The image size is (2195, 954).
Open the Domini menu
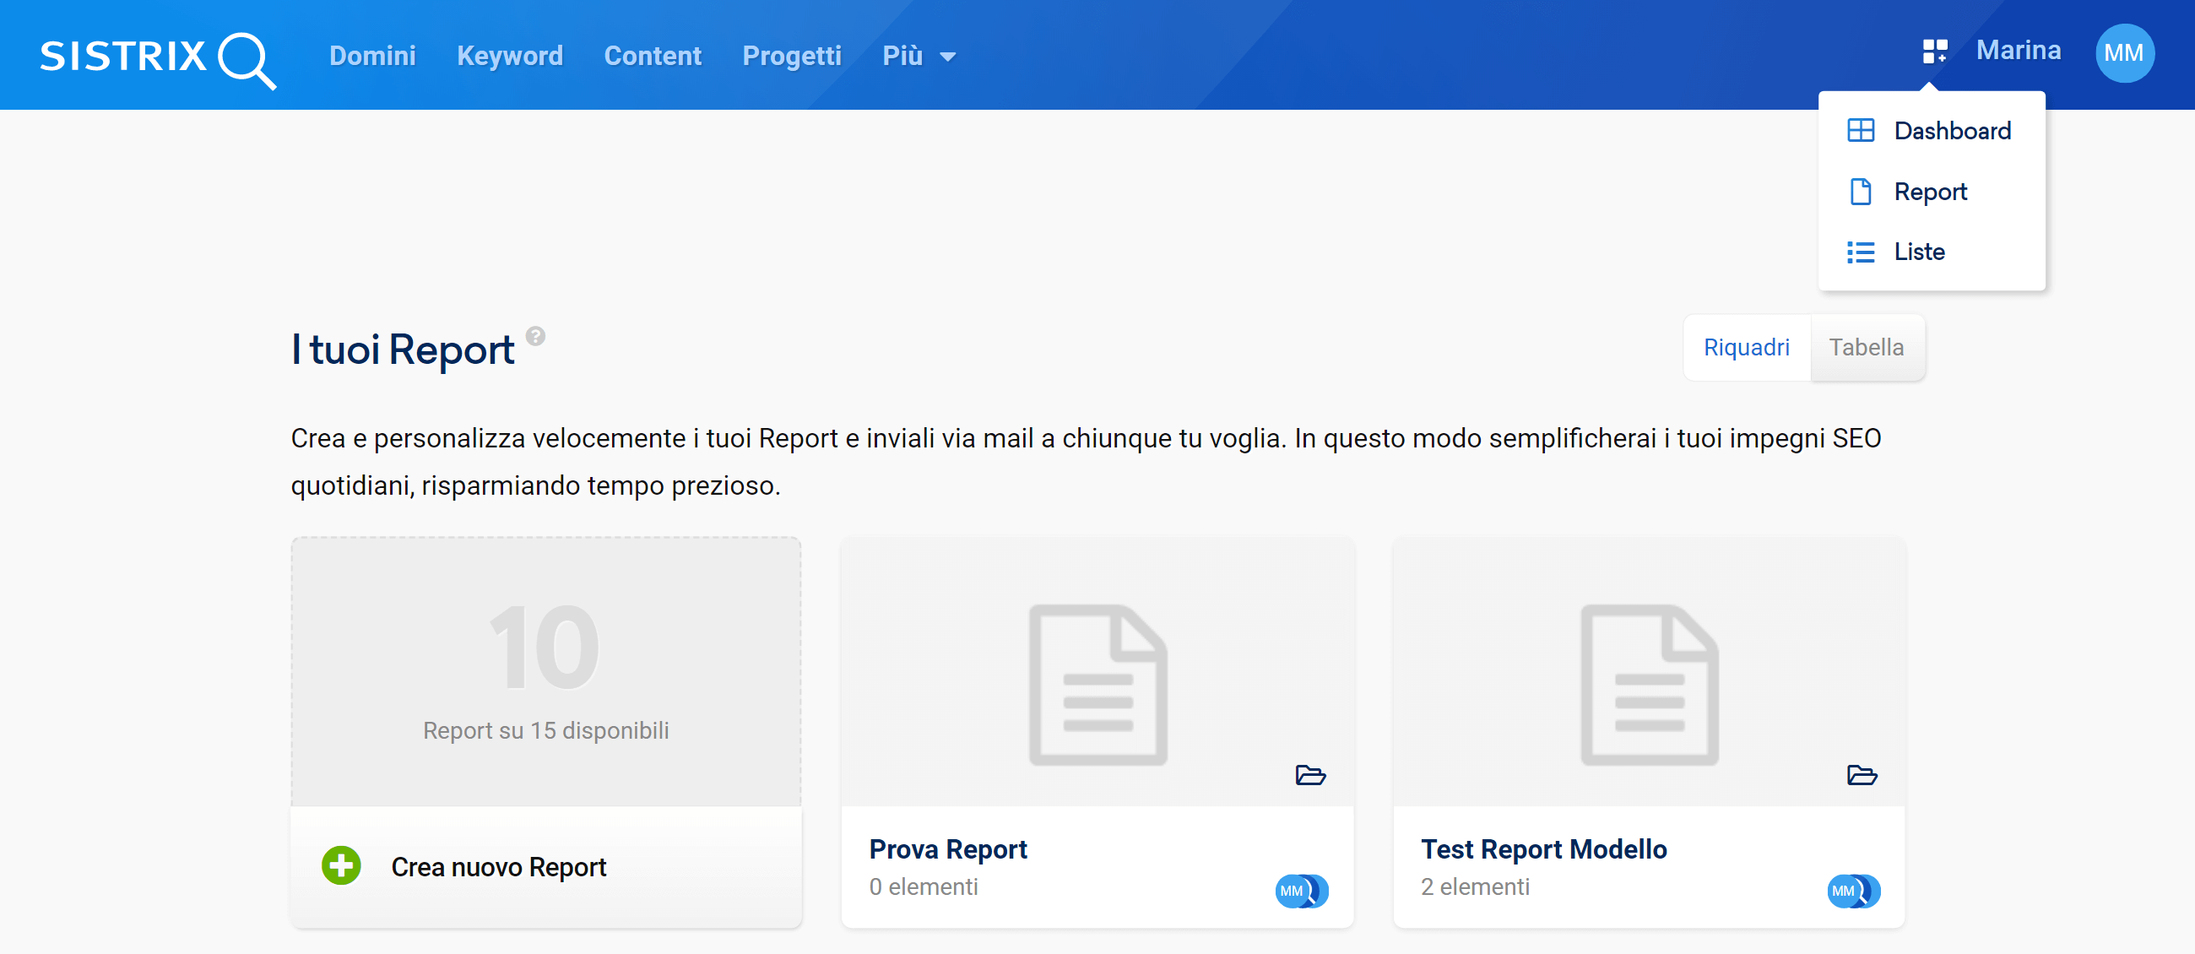pos(372,56)
